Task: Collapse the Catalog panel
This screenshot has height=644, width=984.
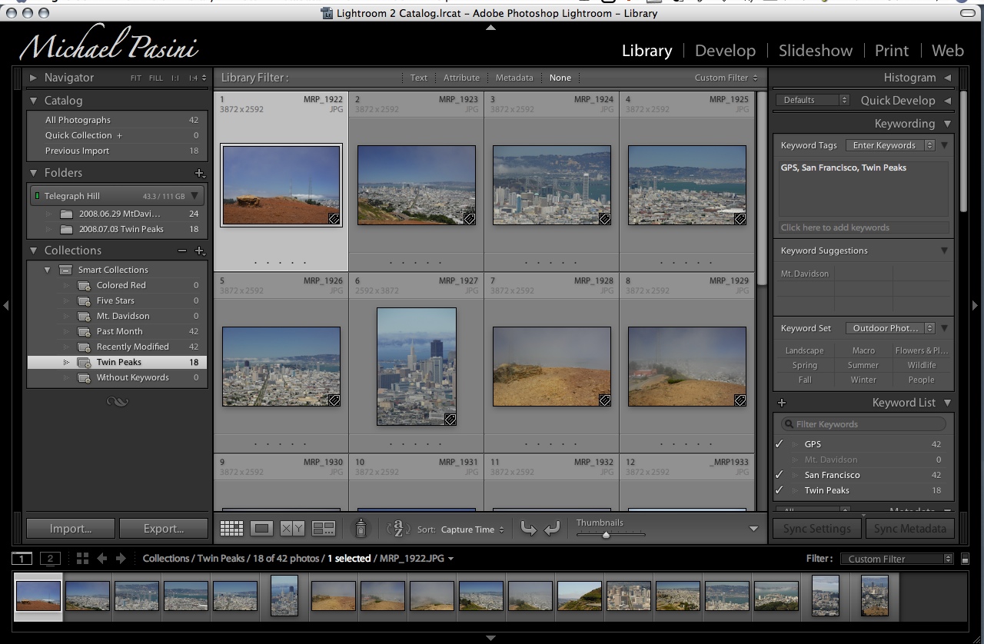Action: point(34,101)
